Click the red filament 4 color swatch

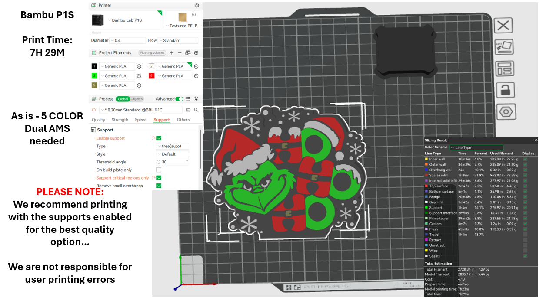point(152,76)
